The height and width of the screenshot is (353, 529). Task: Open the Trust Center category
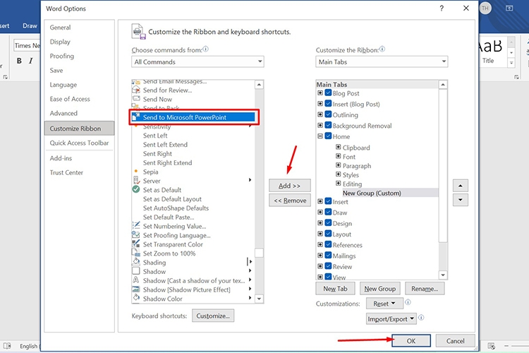[66, 172]
